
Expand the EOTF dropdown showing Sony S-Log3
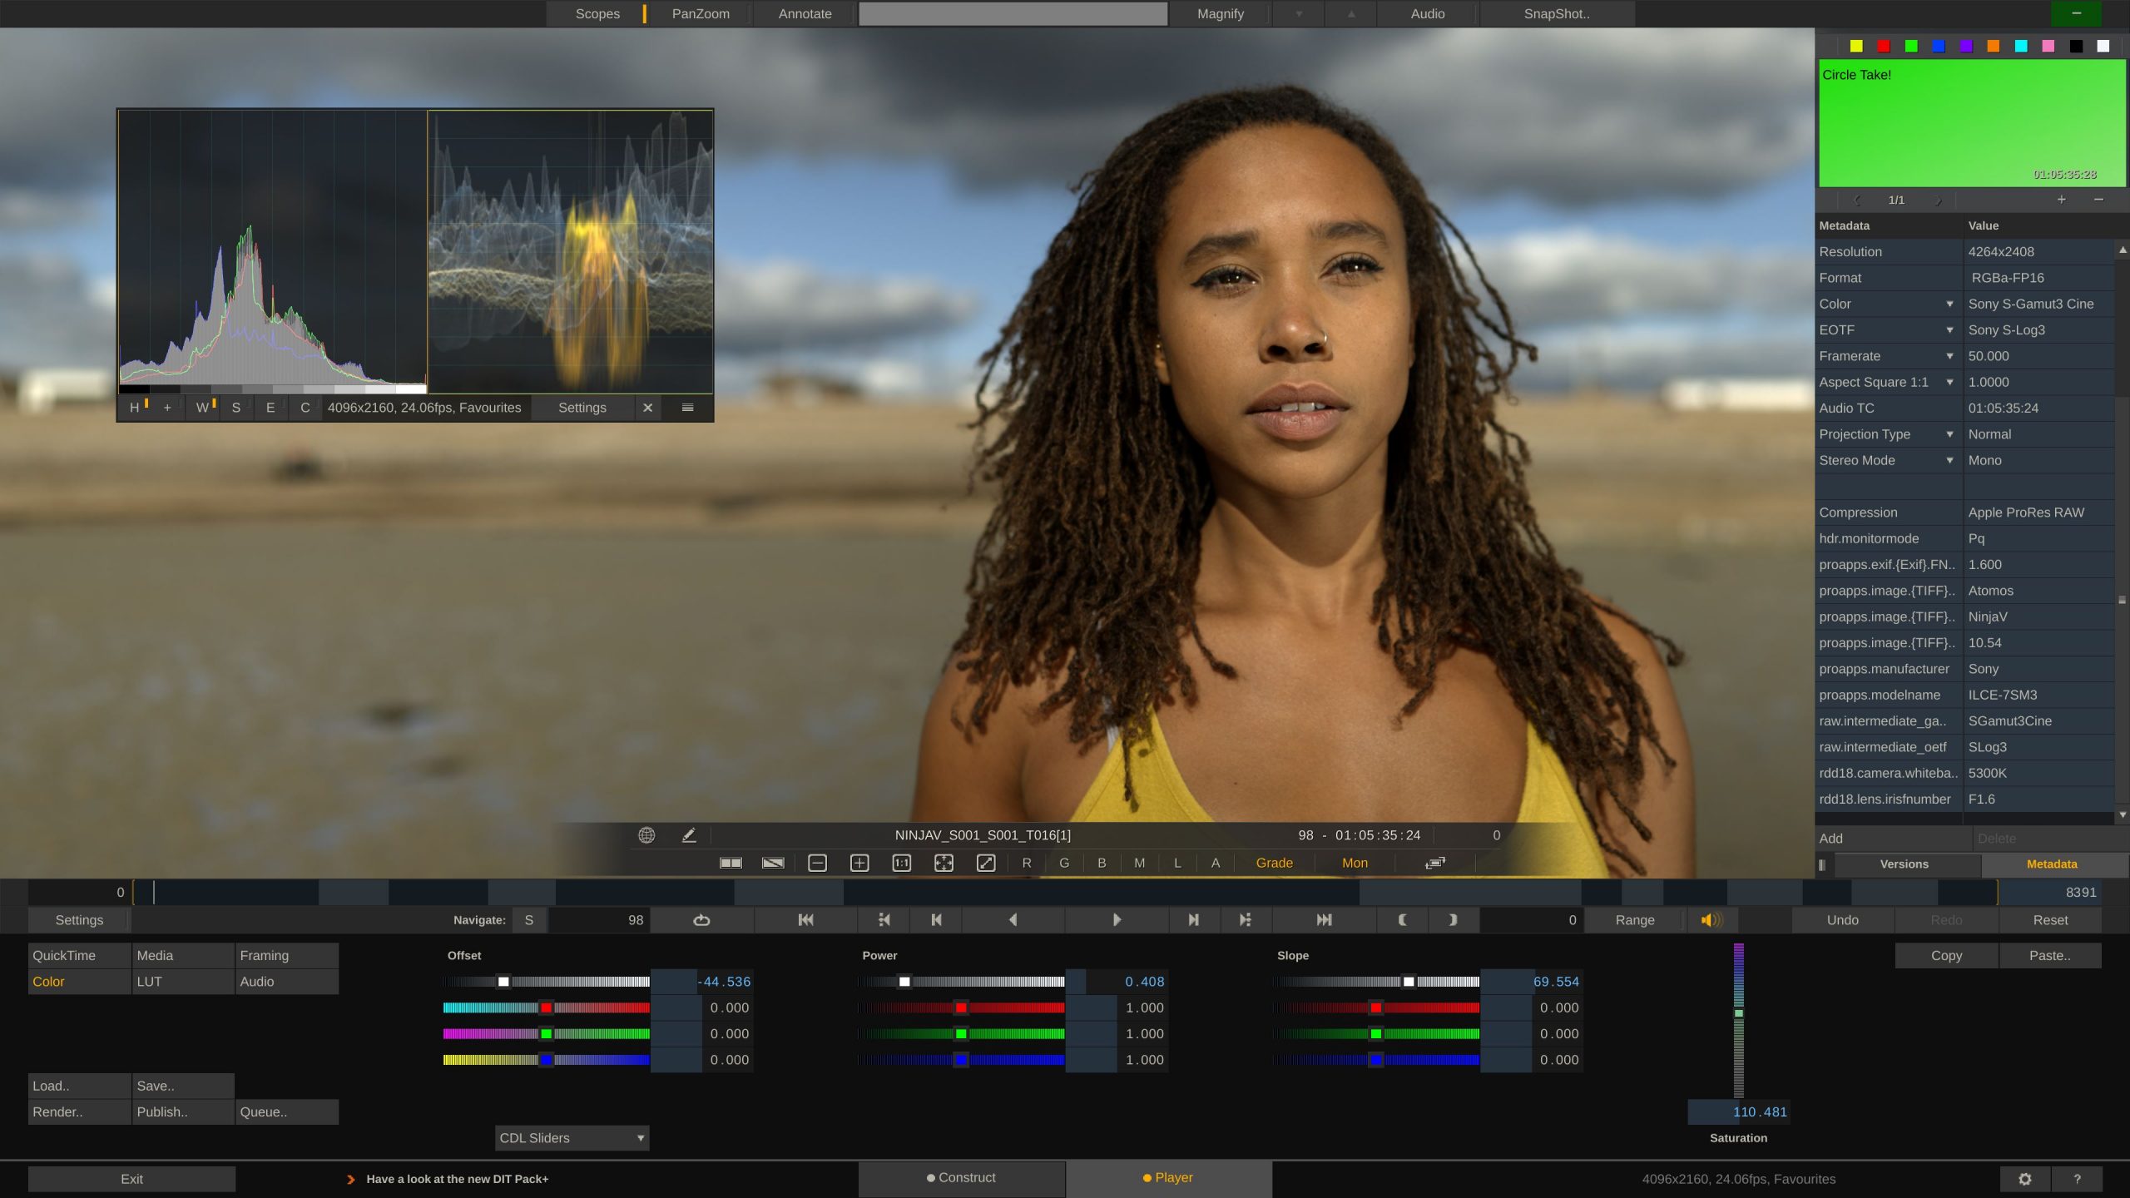pyautogui.click(x=1950, y=330)
